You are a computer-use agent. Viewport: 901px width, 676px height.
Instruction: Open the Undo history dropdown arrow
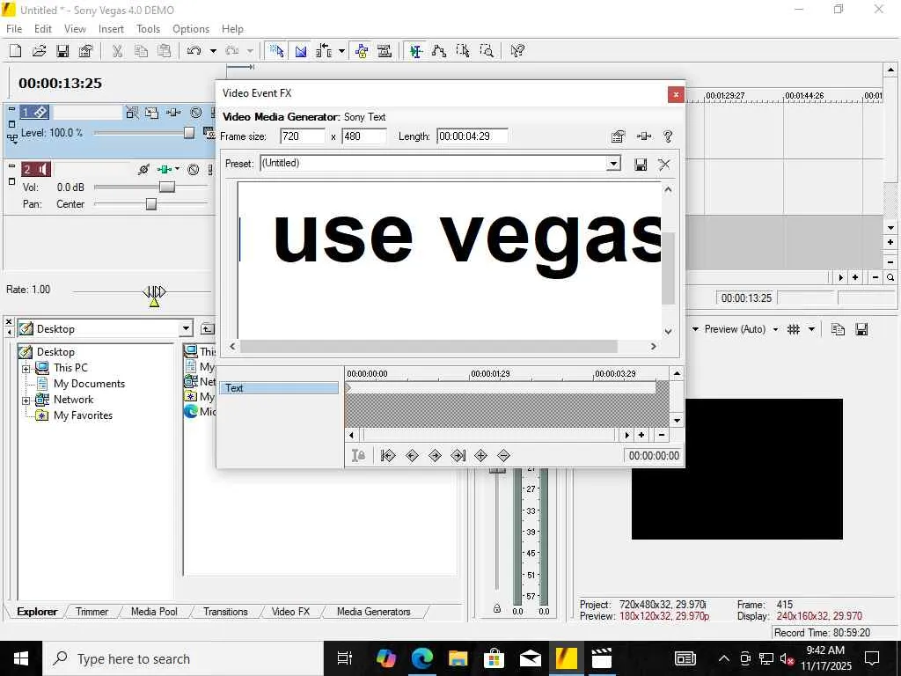pyautogui.click(x=213, y=50)
